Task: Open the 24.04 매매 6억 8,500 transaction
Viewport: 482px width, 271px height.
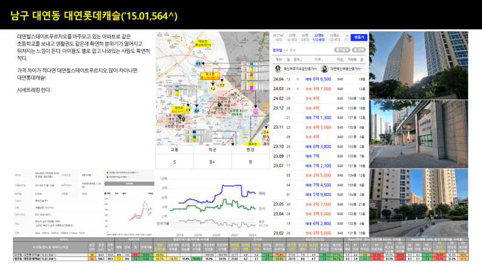Action: (x=319, y=79)
